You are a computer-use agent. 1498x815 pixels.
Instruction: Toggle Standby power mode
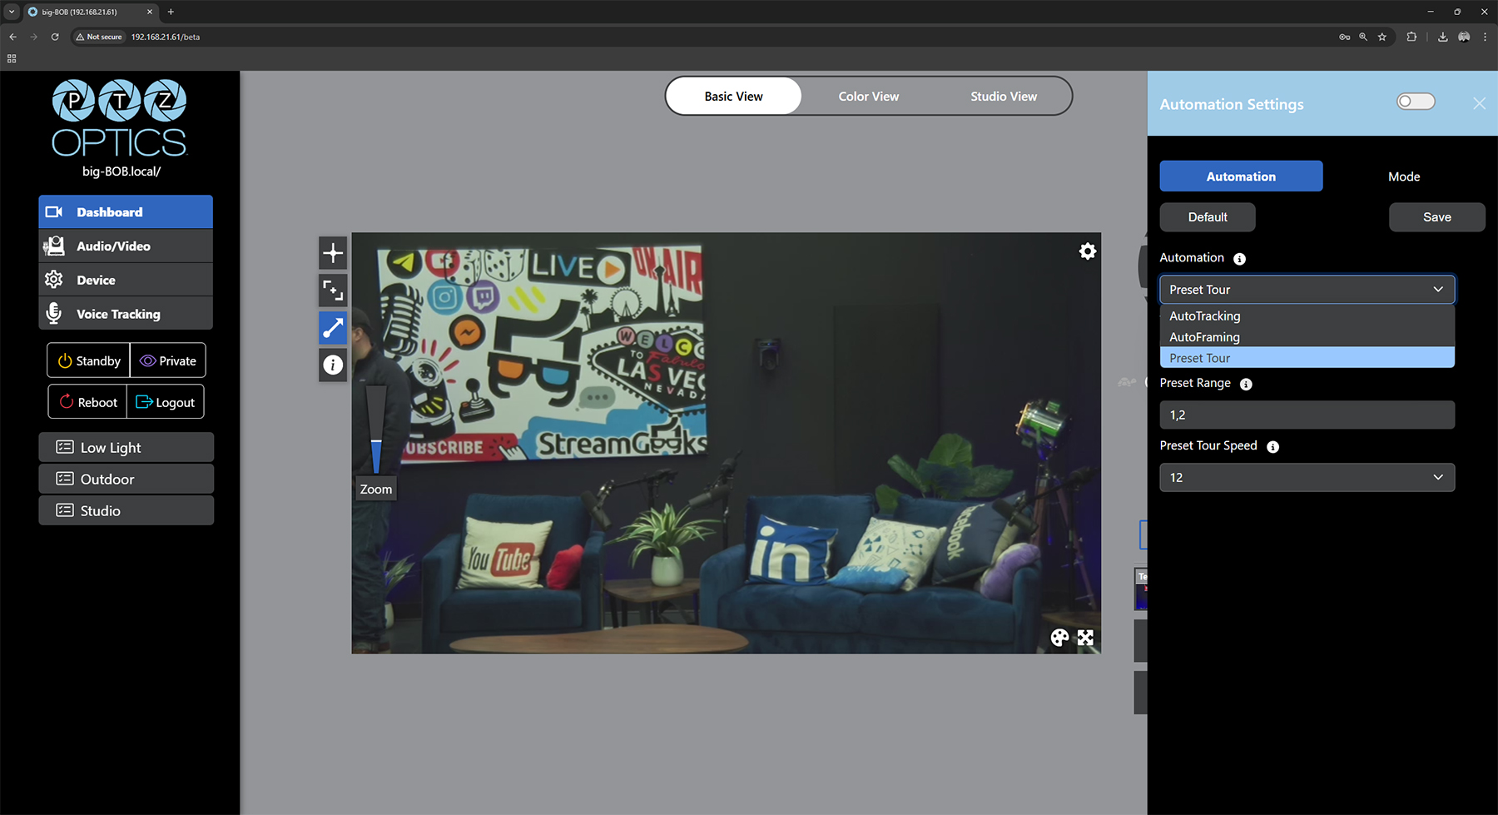coord(89,360)
